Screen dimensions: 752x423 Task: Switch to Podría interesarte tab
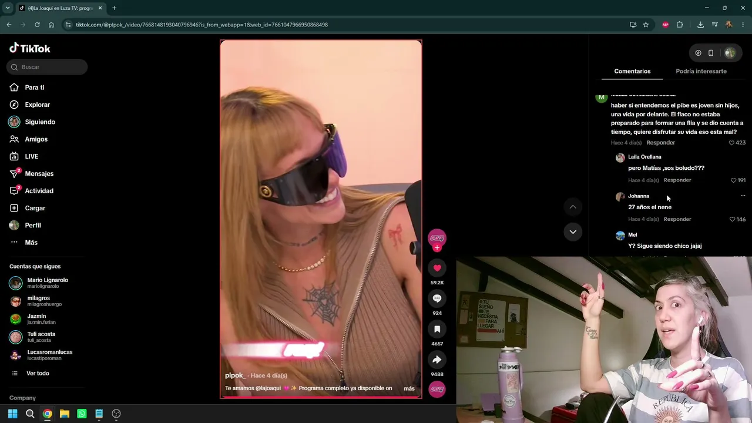point(701,71)
